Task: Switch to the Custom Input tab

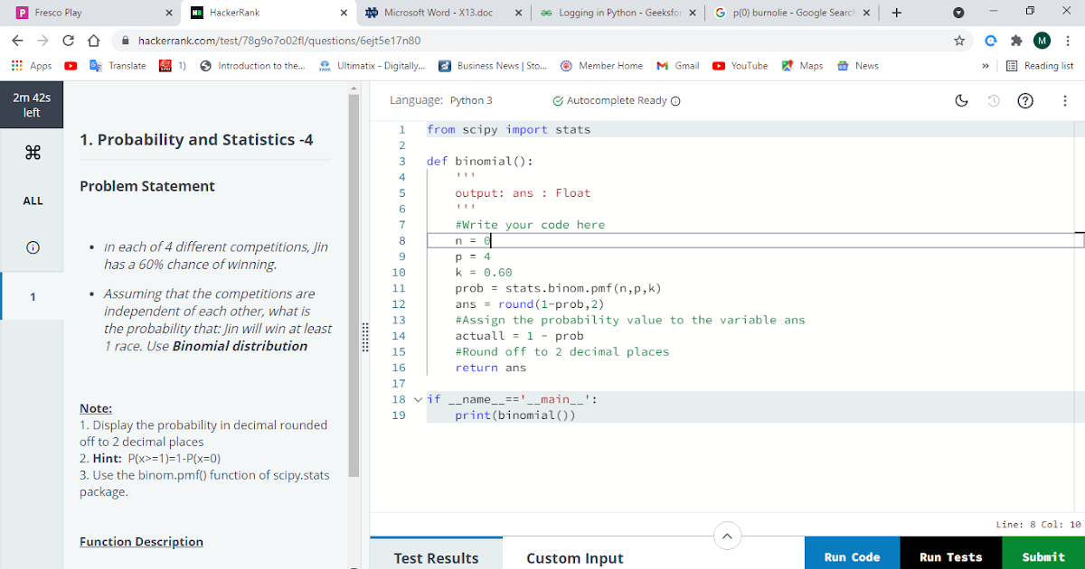Action: (574, 558)
